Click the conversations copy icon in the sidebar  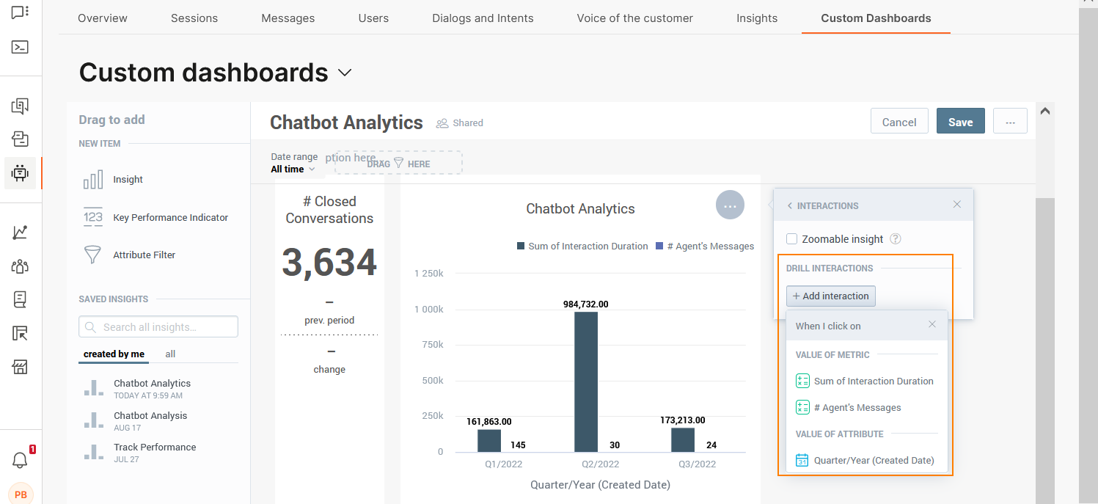(x=21, y=105)
